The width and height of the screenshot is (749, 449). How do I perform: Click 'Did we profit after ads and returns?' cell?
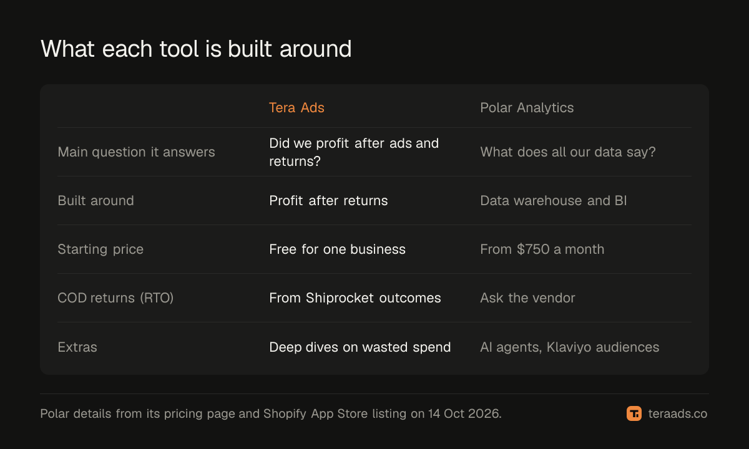(354, 152)
